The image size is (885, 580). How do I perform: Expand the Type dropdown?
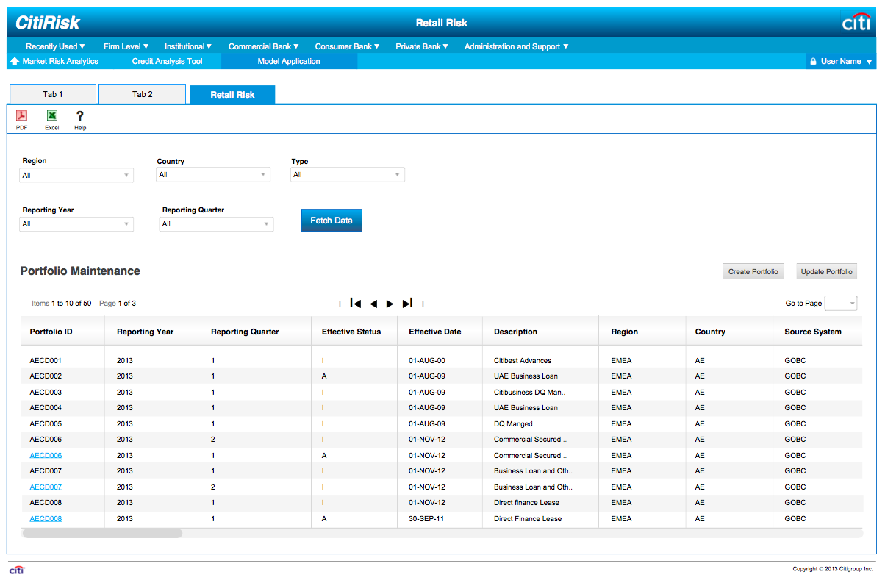tap(348, 175)
